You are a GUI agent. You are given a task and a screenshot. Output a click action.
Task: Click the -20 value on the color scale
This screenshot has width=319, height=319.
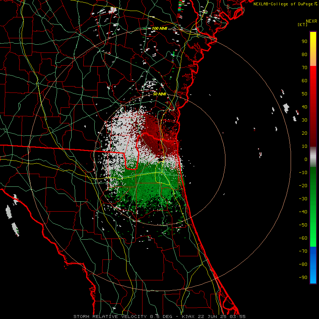303,185
